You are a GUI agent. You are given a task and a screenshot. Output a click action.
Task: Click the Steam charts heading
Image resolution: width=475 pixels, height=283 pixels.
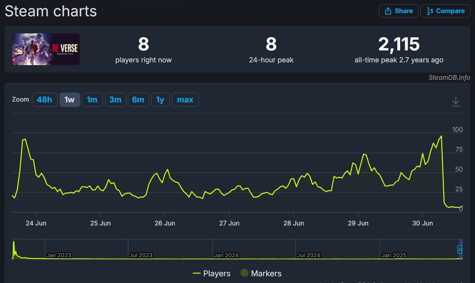[x=51, y=11]
